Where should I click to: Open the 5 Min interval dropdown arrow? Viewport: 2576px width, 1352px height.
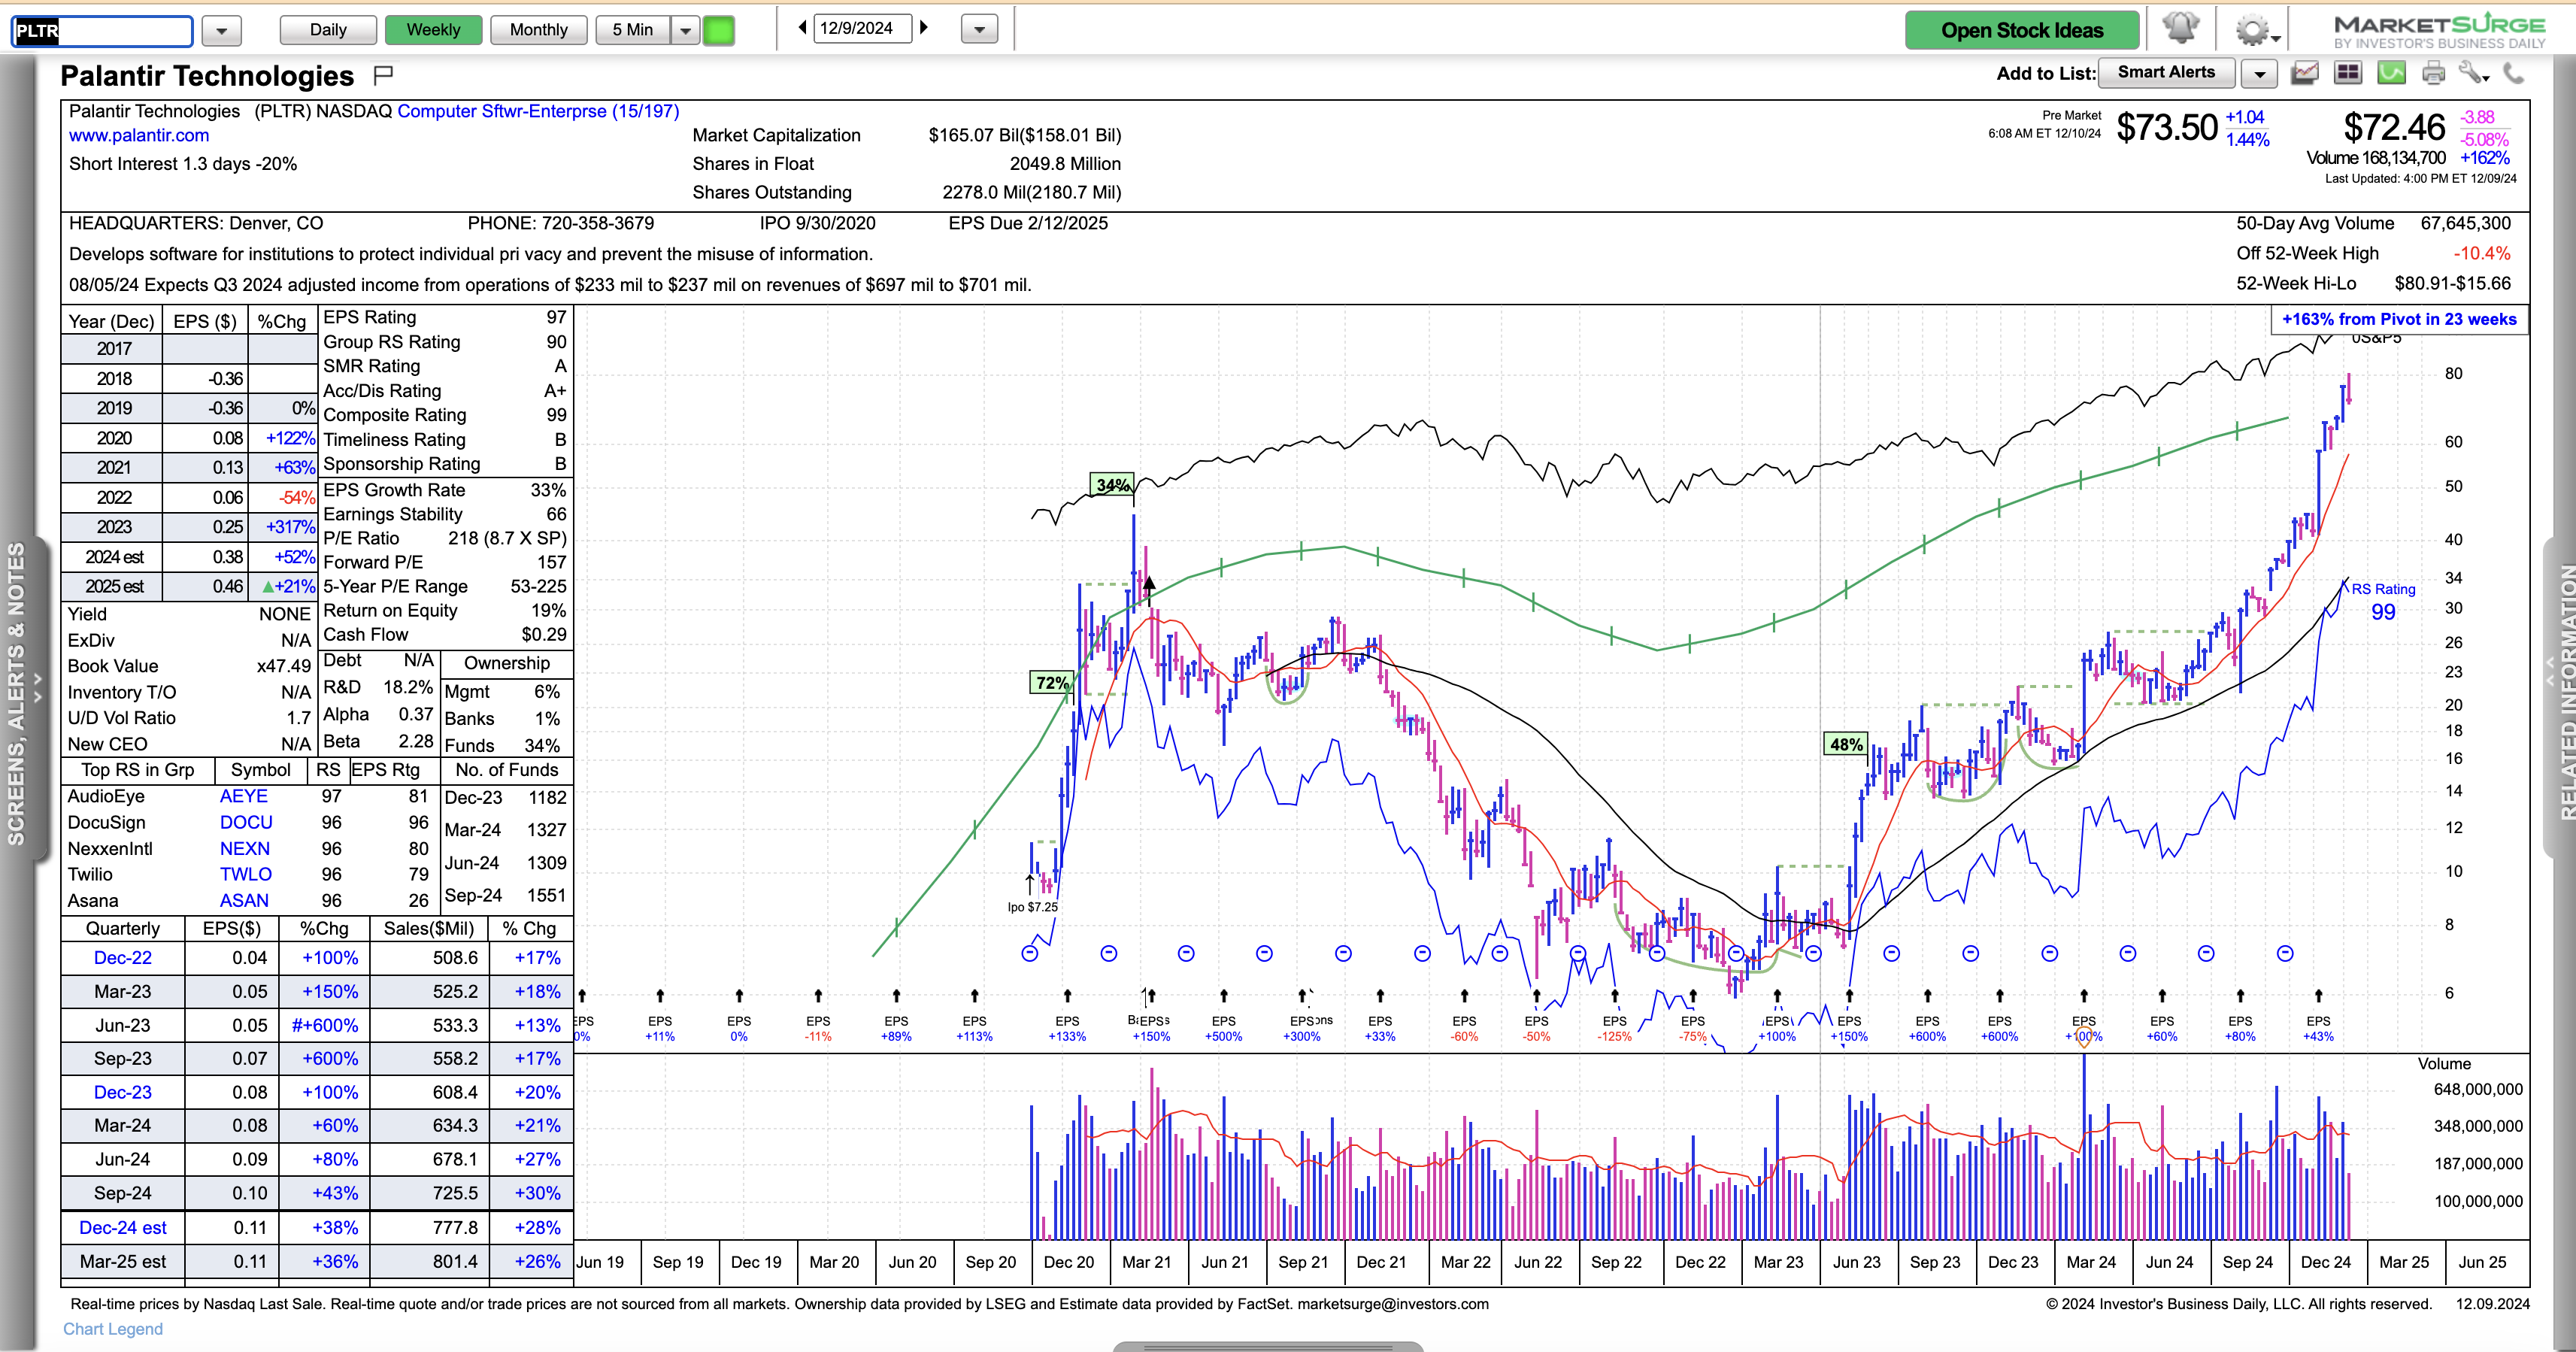tap(685, 30)
